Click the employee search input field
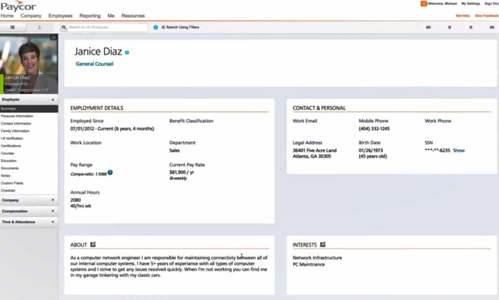Screen dimensions: 499x300 [x=102, y=27]
